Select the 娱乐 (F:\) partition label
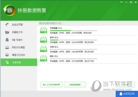The image size is (138, 97). coord(54,56)
